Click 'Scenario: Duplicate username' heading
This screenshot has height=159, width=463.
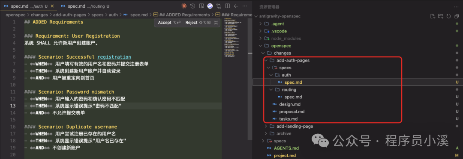[x=71, y=127]
